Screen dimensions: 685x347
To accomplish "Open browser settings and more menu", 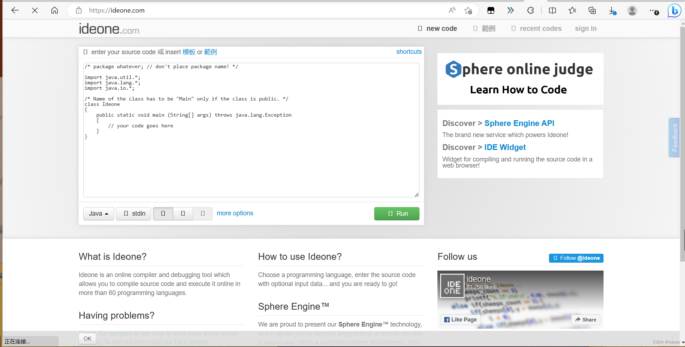I will [x=654, y=11].
